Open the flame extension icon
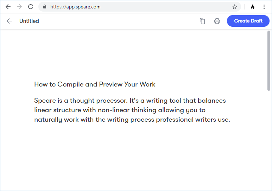The height and width of the screenshot is (191, 272). pyautogui.click(x=253, y=7)
